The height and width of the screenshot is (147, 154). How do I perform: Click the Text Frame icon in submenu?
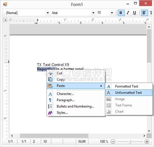109,105
